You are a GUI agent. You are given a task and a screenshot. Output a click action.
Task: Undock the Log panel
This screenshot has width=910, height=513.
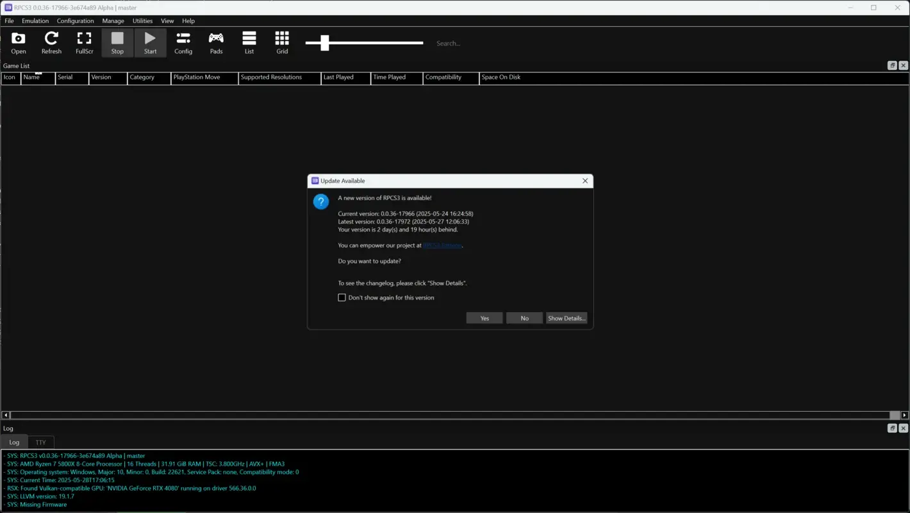(892, 428)
